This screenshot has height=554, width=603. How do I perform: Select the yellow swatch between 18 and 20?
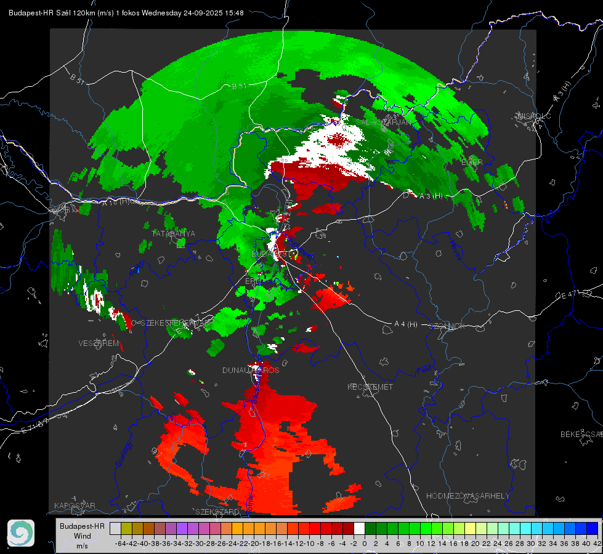click(x=471, y=528)
